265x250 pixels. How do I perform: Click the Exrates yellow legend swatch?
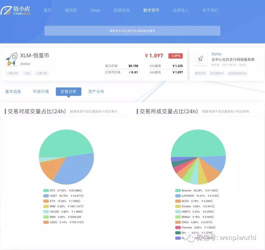(178, 206)
